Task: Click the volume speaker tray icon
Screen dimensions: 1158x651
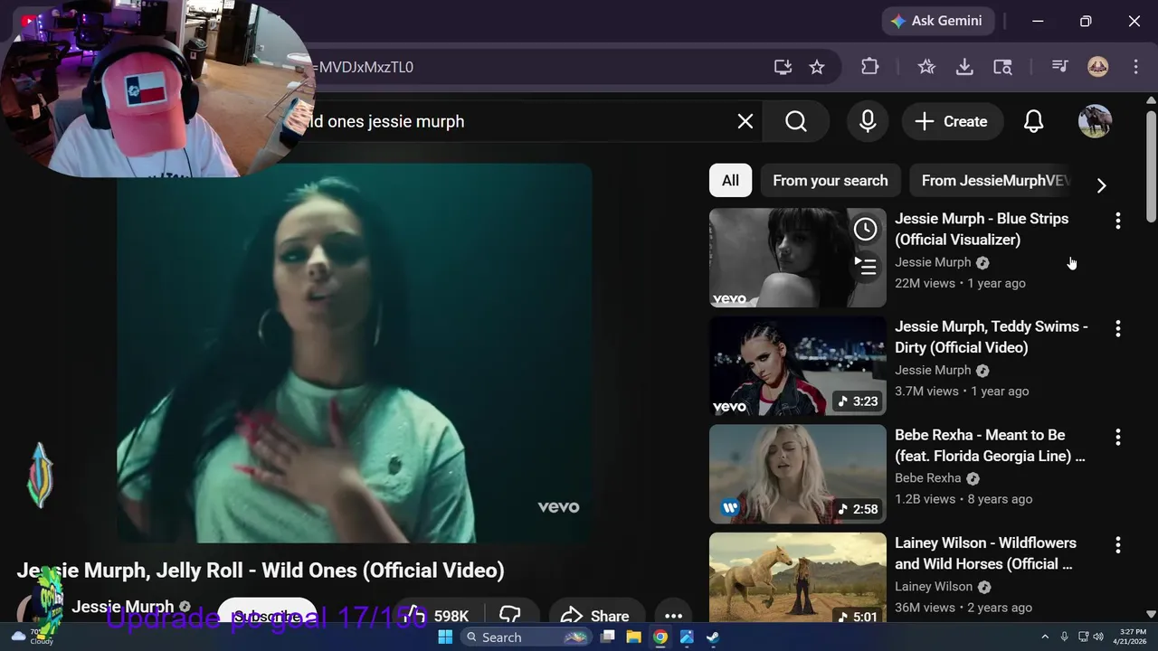Action: coord(1098,637)
